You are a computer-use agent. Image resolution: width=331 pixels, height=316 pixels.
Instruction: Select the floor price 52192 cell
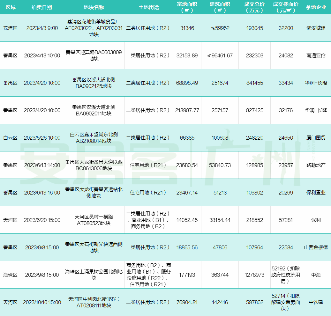[286, 275]
